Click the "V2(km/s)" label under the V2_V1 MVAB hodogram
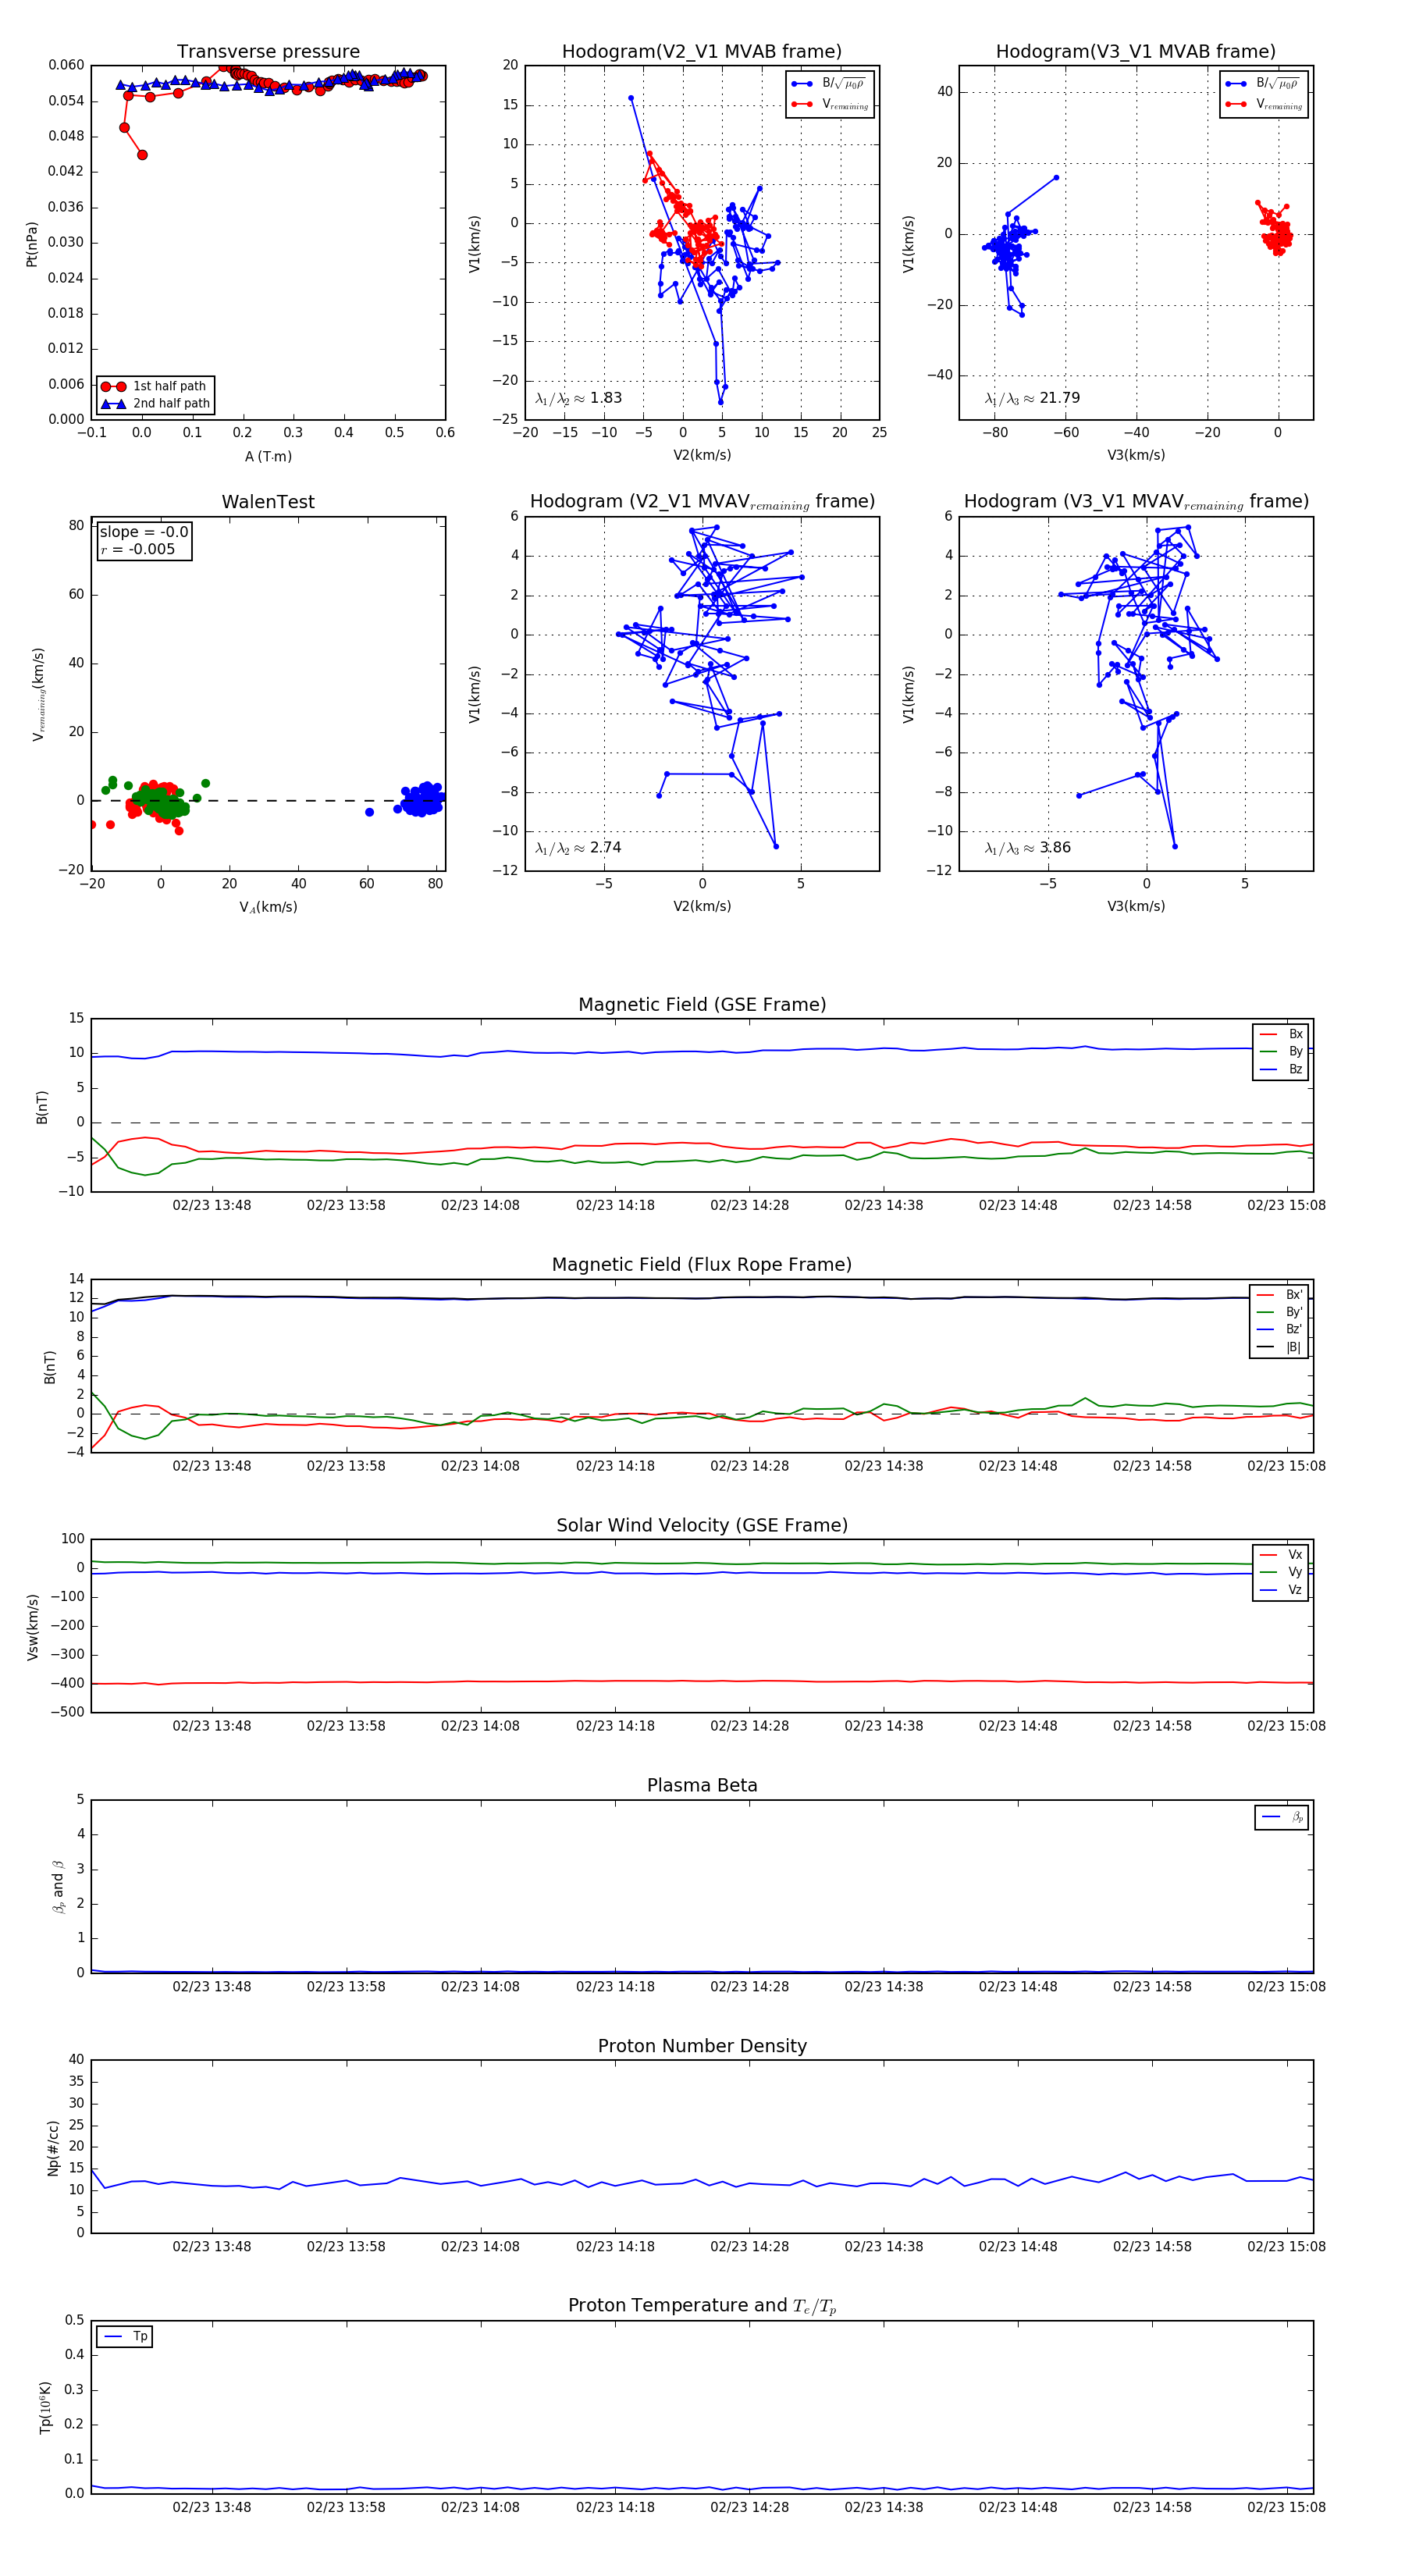 click(702, 455)
